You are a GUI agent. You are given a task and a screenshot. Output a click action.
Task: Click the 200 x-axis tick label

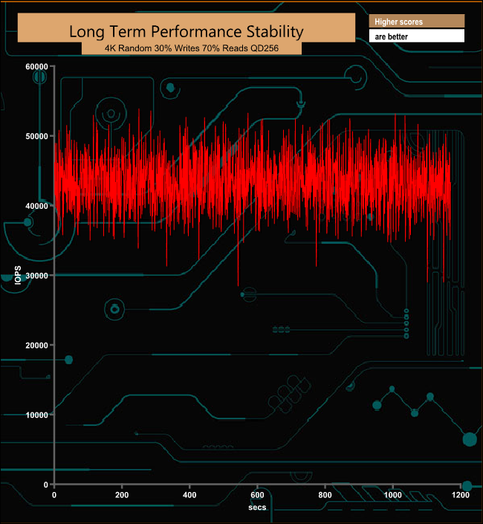pyautogui.click(x=122, y=495)
